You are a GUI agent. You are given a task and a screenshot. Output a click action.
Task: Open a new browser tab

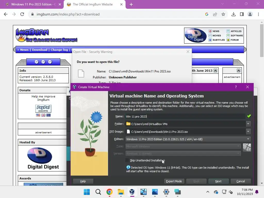point(131,4)
